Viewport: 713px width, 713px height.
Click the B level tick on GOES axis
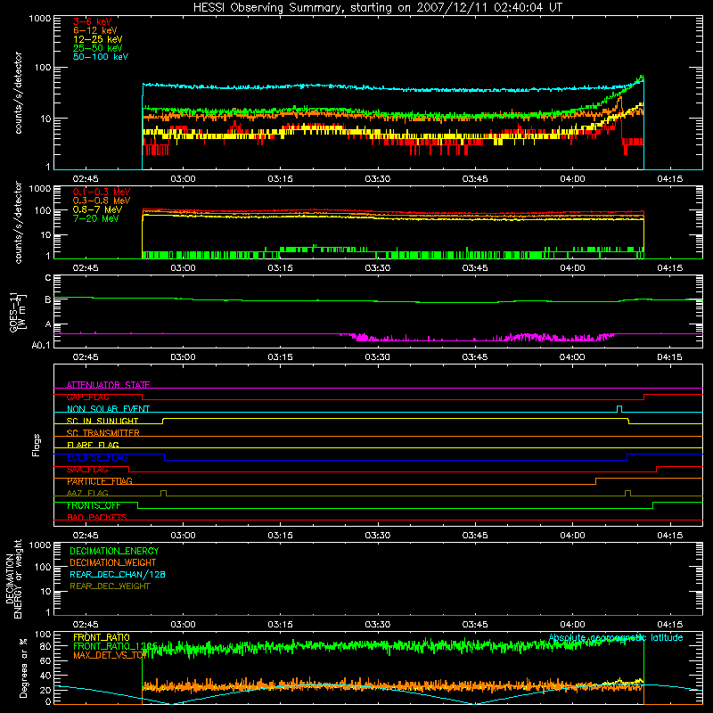pyautogui.click(x=48, y=299)
